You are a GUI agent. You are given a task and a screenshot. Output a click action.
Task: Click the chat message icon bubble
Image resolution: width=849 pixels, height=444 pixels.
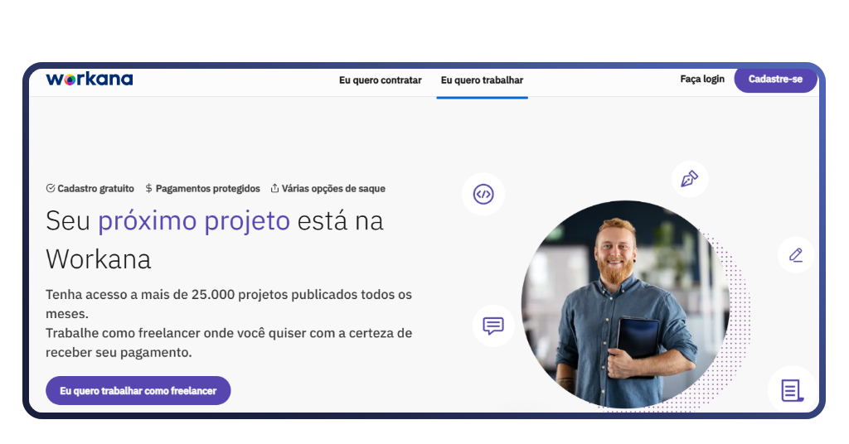click(493, 326)
